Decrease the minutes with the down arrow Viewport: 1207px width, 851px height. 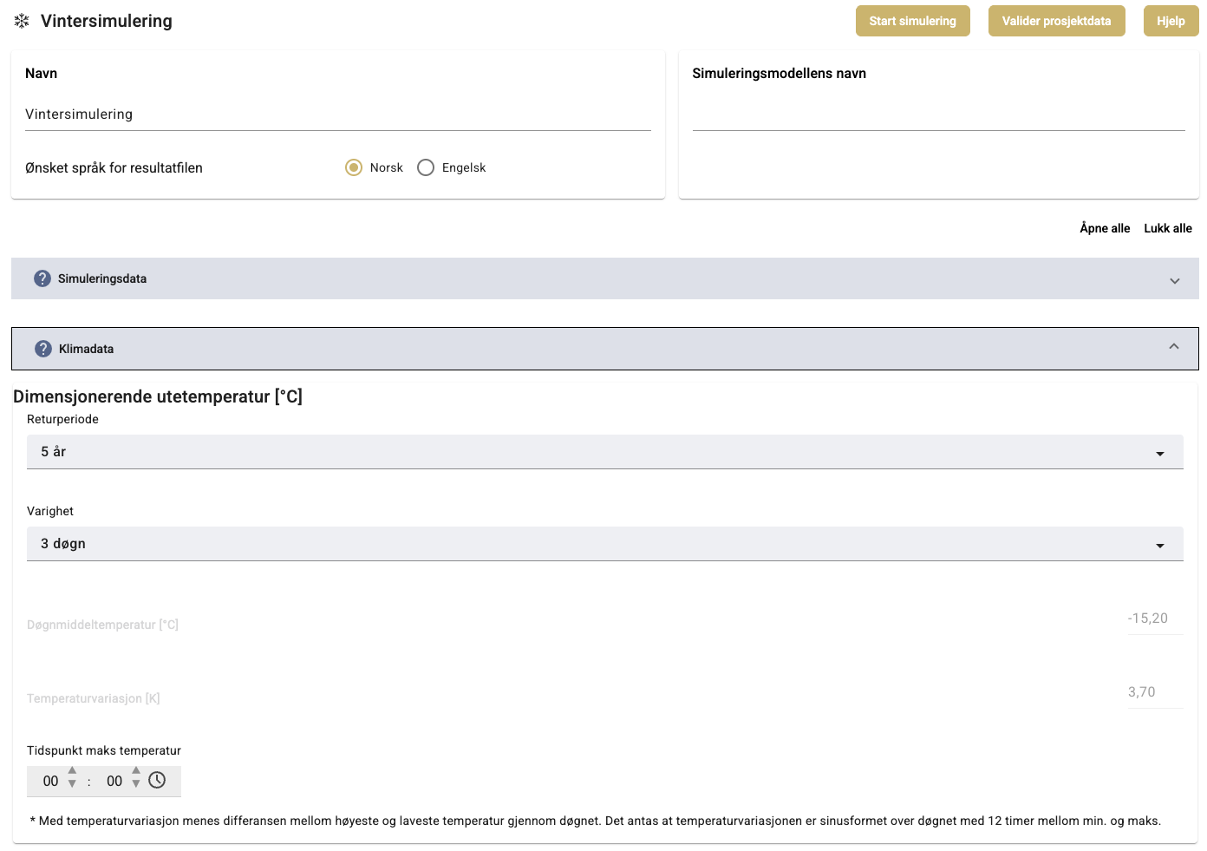[x=136, y=784]
